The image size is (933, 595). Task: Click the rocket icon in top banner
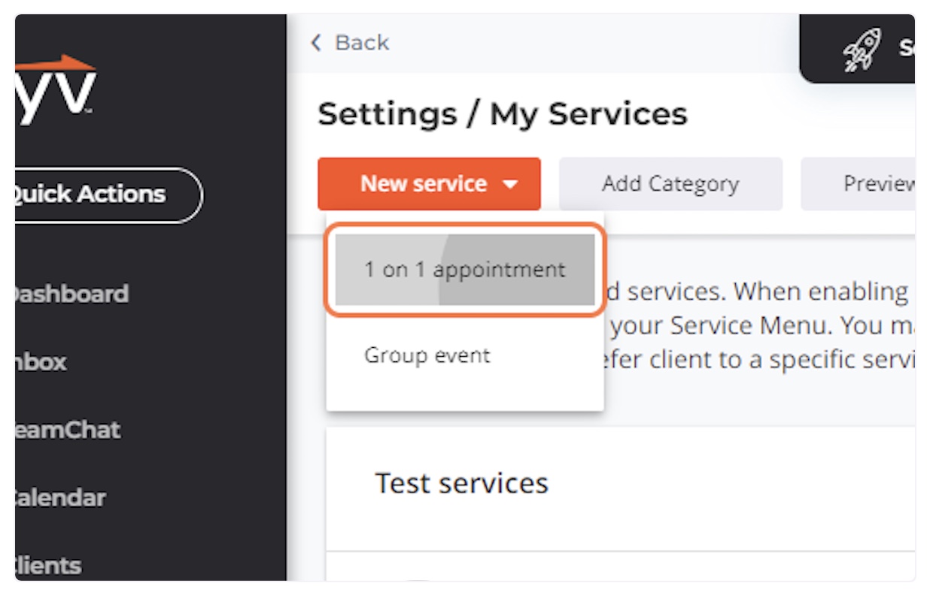(862, 50)
